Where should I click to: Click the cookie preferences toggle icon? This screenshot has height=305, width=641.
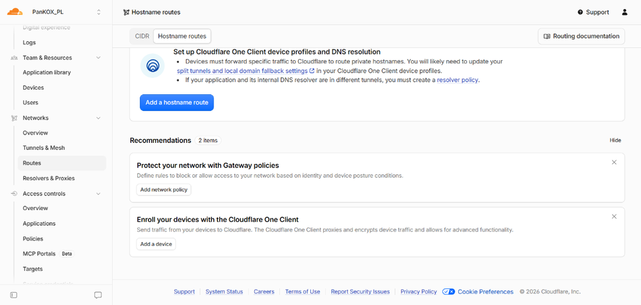[x=449, y=292]
